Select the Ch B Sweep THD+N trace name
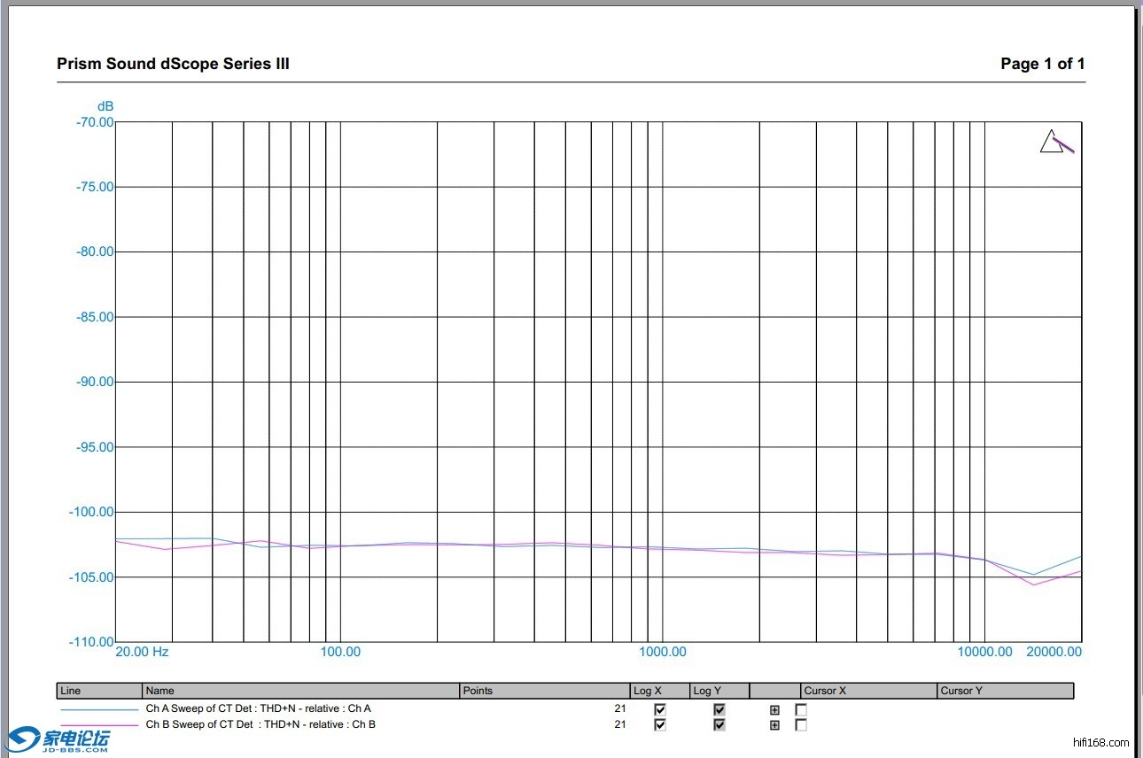The width and height of the screenshot is (1143, 758). point(260,724)
